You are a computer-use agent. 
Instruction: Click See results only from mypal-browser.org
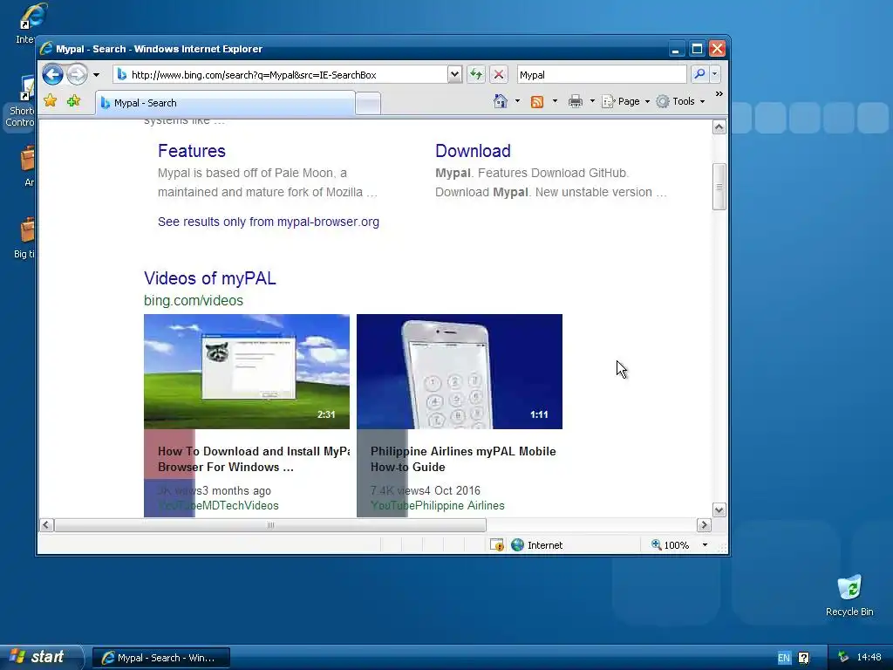269,222
